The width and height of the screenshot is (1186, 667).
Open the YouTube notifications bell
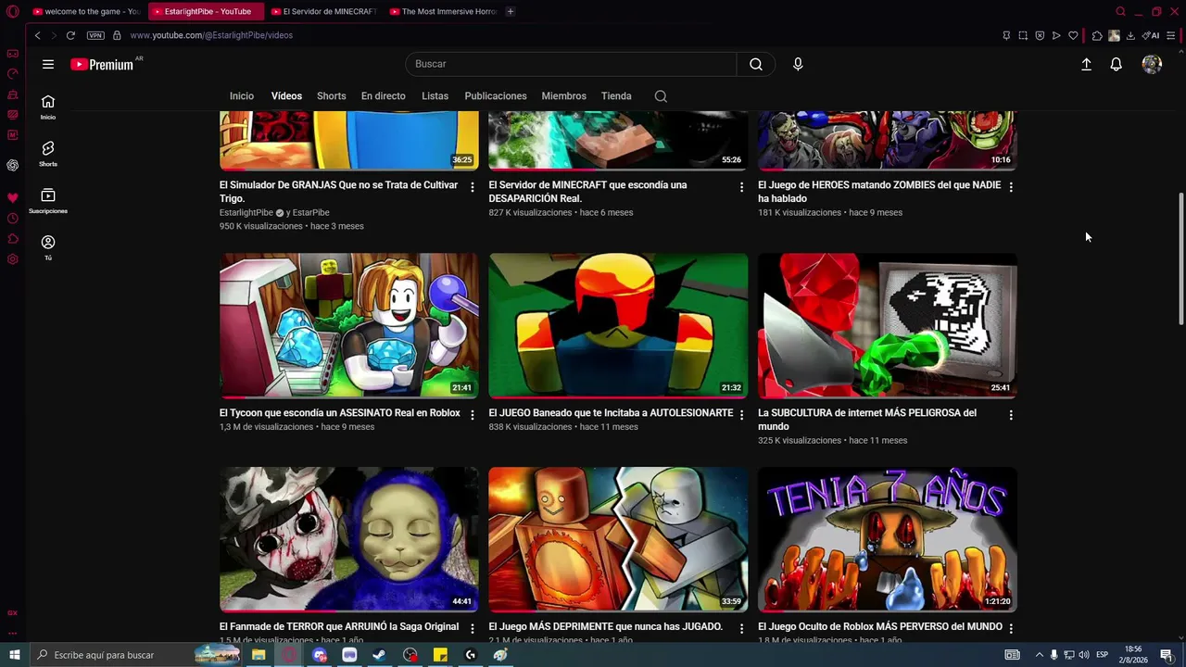coord(1117,64)
